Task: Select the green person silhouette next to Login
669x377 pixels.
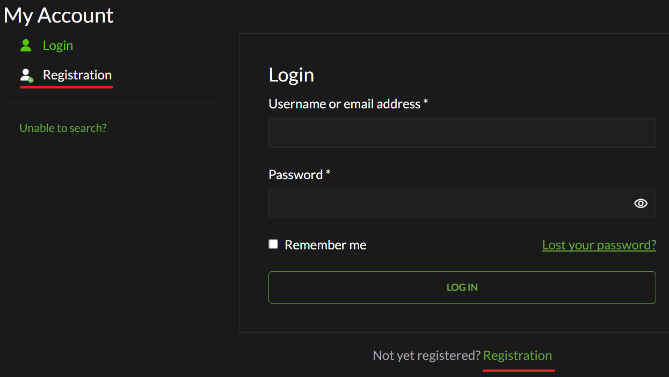Action: (25, 45)
